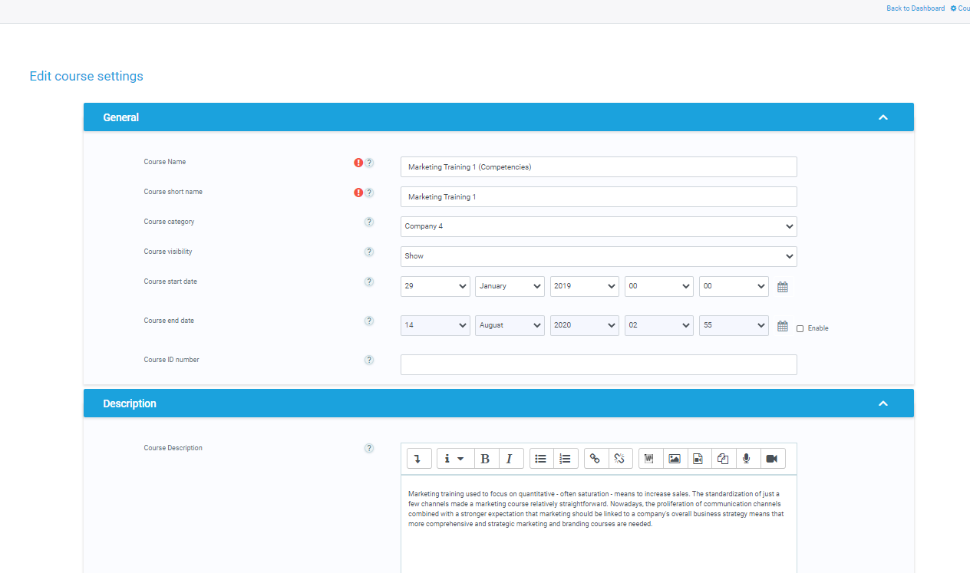Show help for Course category

coord(369,222)
